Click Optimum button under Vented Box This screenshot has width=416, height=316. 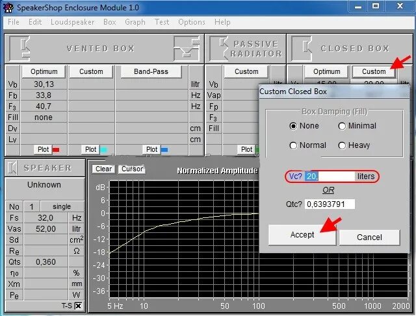pos(44,71)
